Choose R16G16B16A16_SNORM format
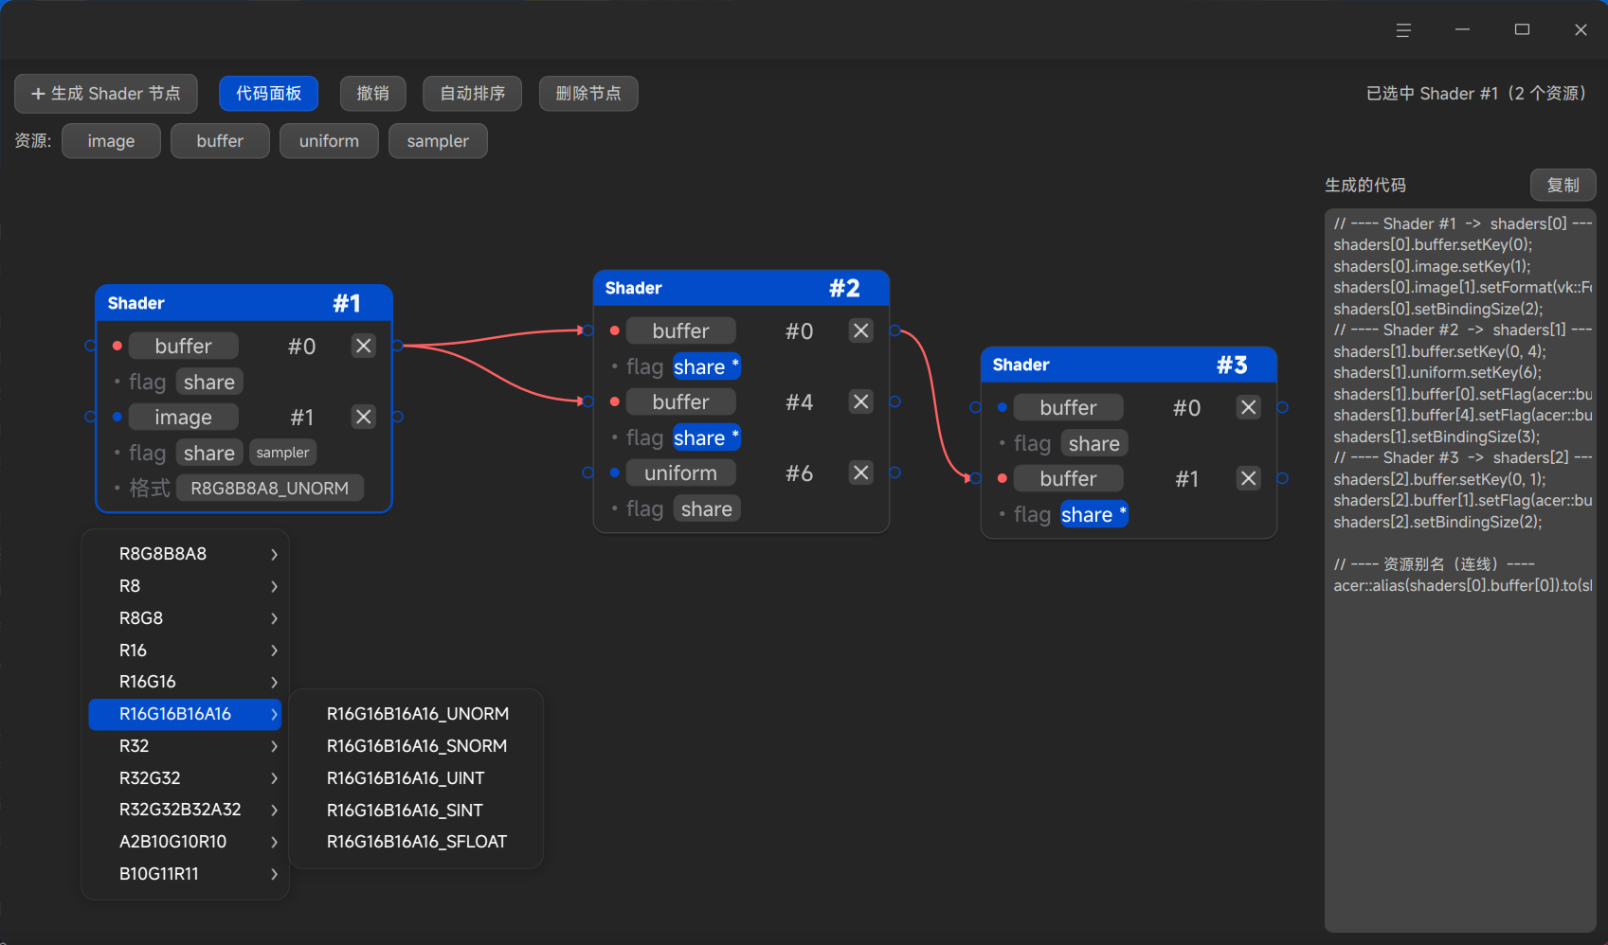This screenshot has width=1608, height=945. click(417, 746)
